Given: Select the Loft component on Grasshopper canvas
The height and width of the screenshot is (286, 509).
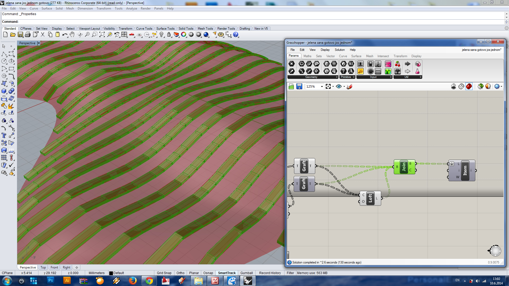Looking at the screenshot, I should tap(370, 198).
